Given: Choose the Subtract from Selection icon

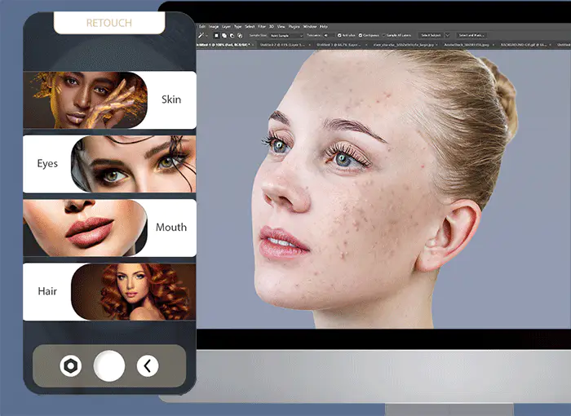Looking at the screenshot, I should pyautogui.click(x=232, y=35).
